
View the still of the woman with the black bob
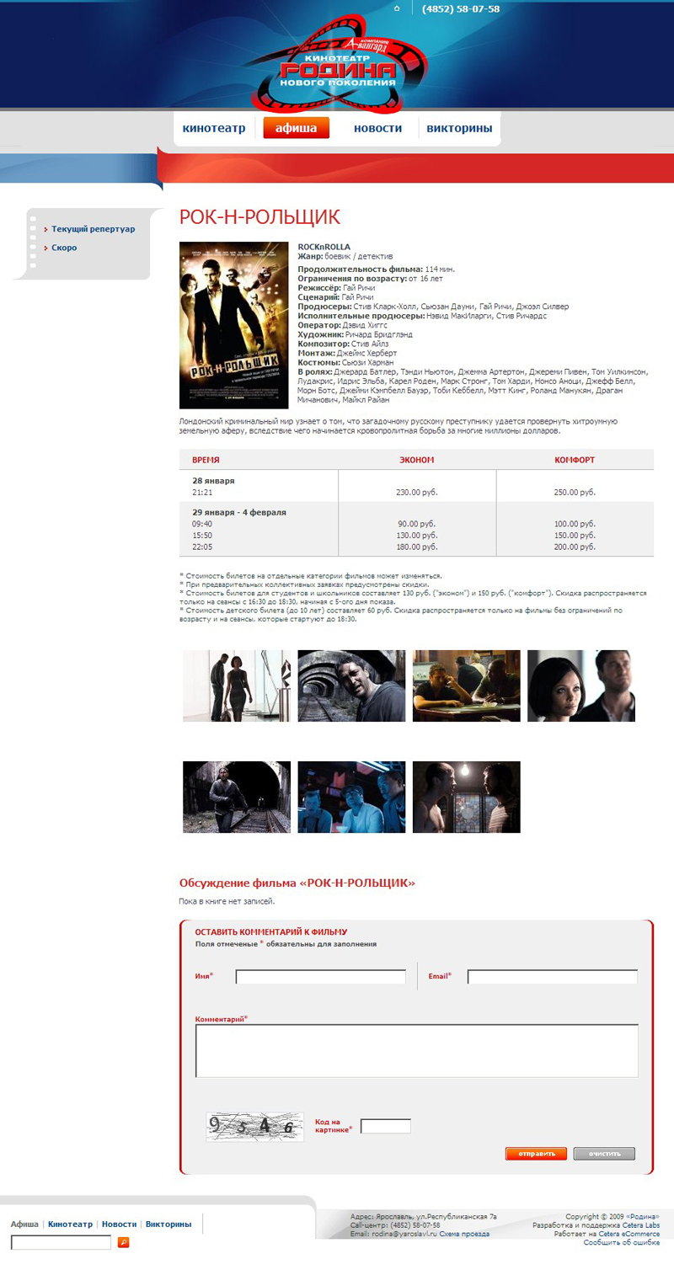click(580, 686)
